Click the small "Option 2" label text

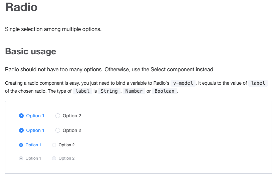point(66,145)
